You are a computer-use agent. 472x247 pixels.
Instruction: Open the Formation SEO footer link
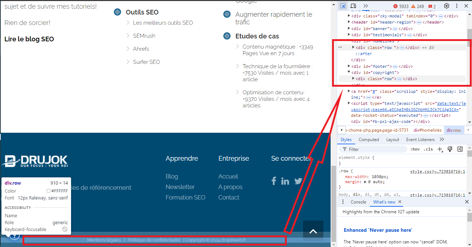[x=186, y=197]
